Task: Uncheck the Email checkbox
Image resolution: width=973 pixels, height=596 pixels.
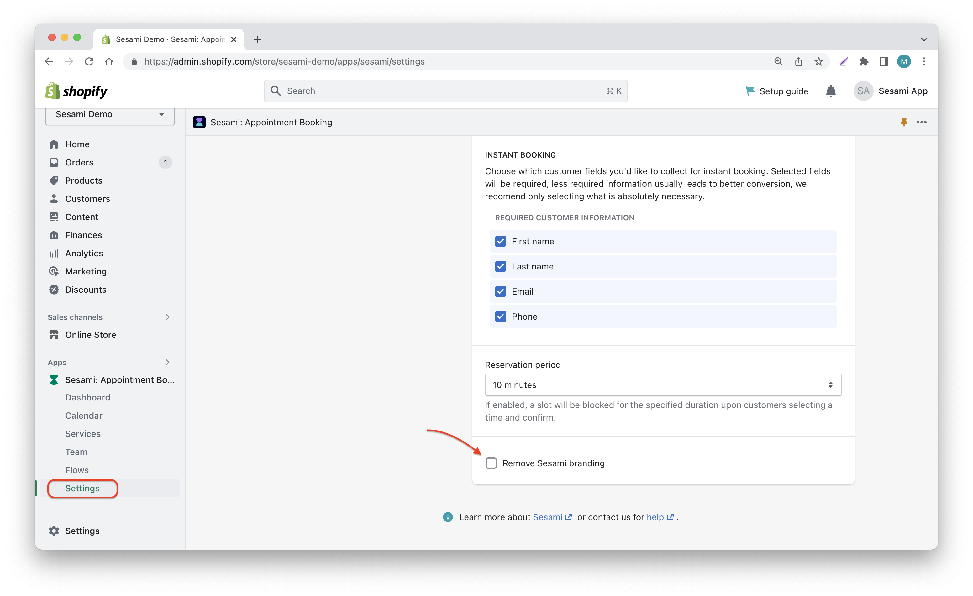Action: pos(500,291)
